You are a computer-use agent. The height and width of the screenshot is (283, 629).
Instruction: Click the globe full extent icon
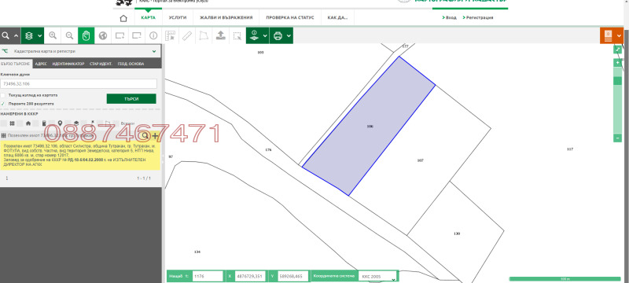(x=103, y=35)
